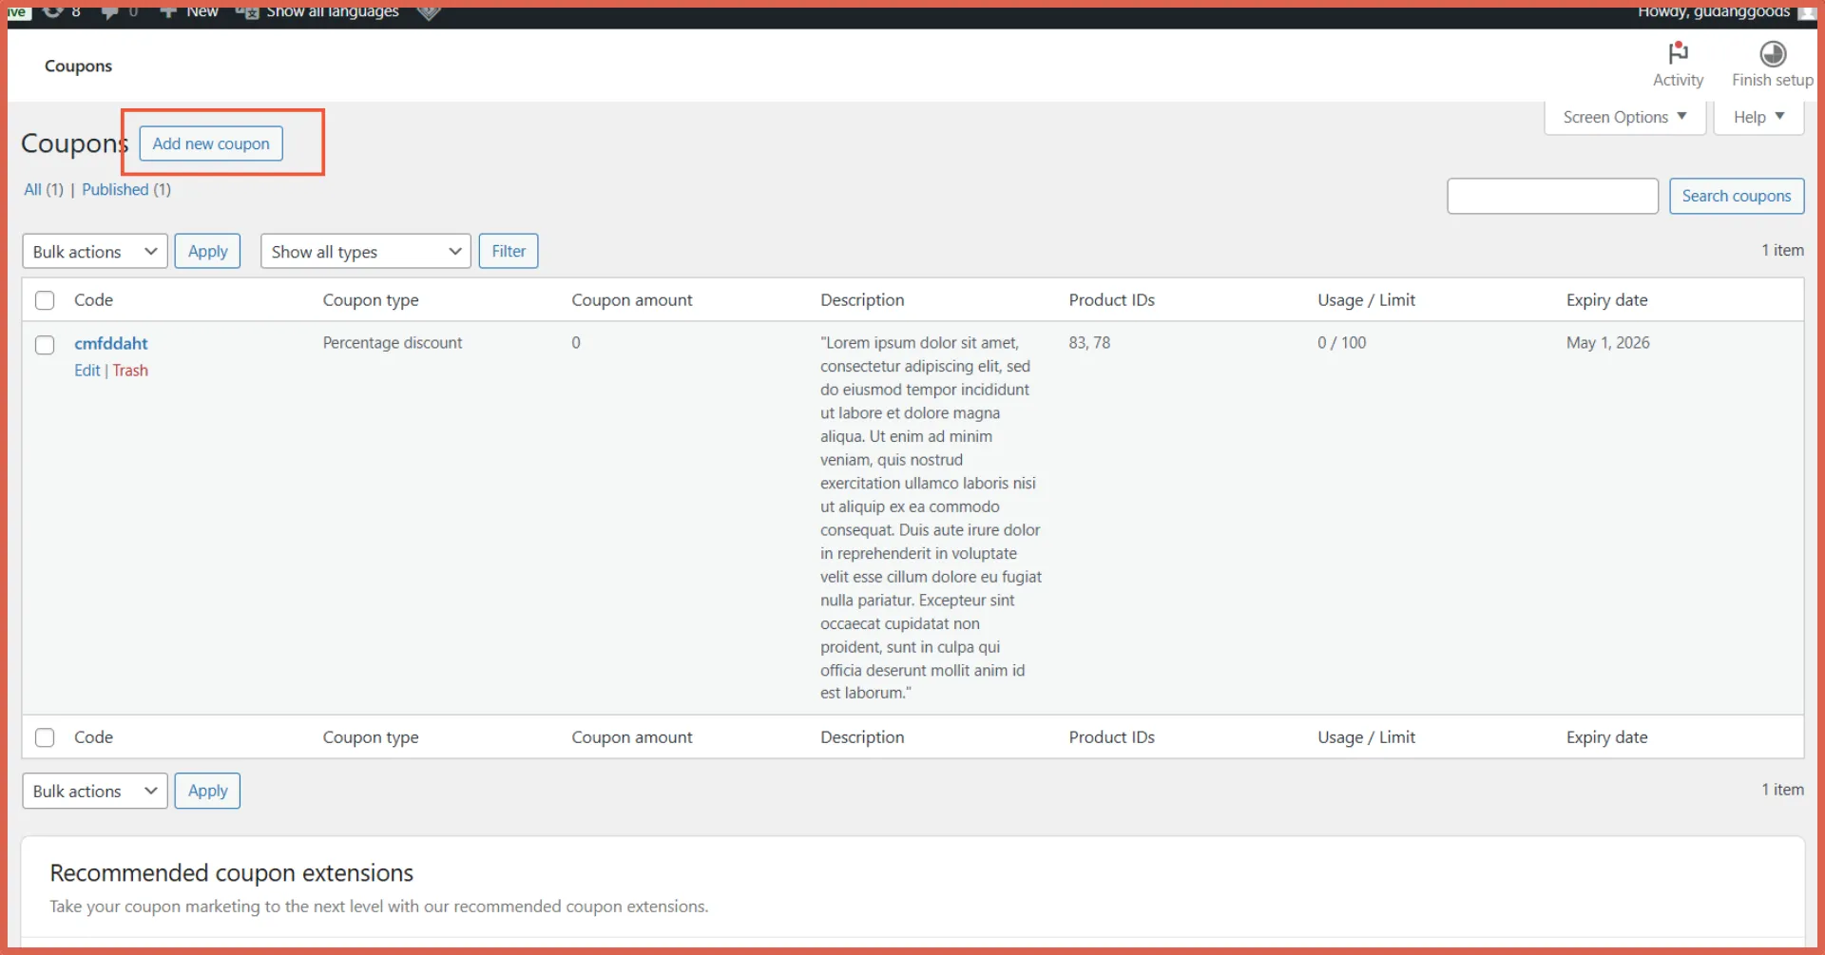Click the diamond icon in the admin bar
This screenshot has width=1825, height=955.
click(x=429, y=12)
